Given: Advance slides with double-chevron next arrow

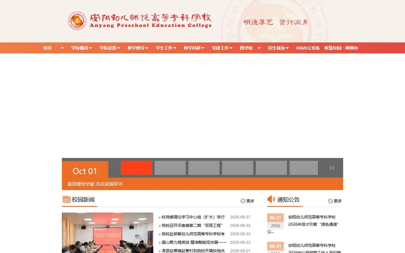Looking at the screenshot, I should (332, 168).
